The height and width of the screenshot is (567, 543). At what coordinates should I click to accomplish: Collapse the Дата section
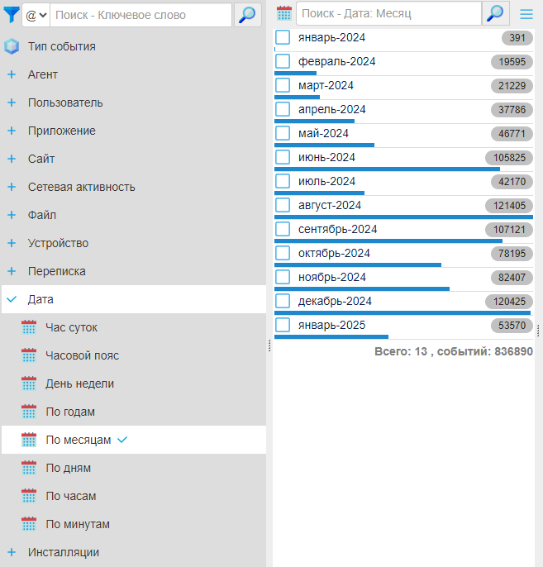(x=12, y=299)
